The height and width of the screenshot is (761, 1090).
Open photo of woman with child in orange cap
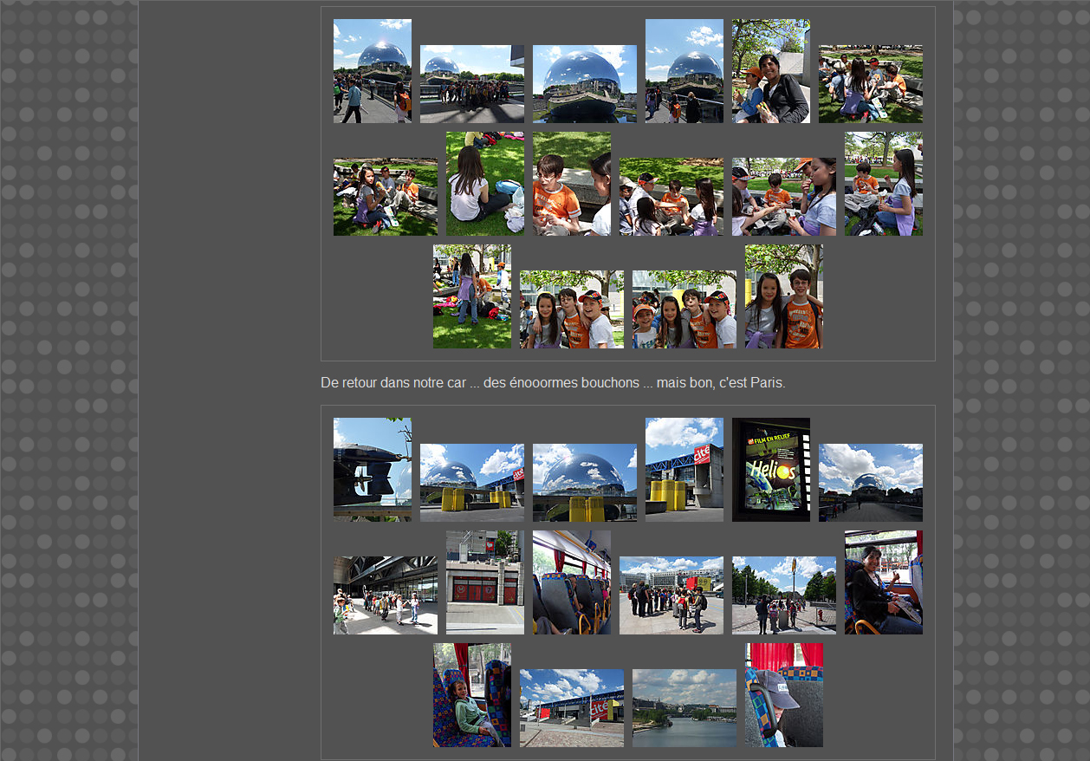coord(770,71)
